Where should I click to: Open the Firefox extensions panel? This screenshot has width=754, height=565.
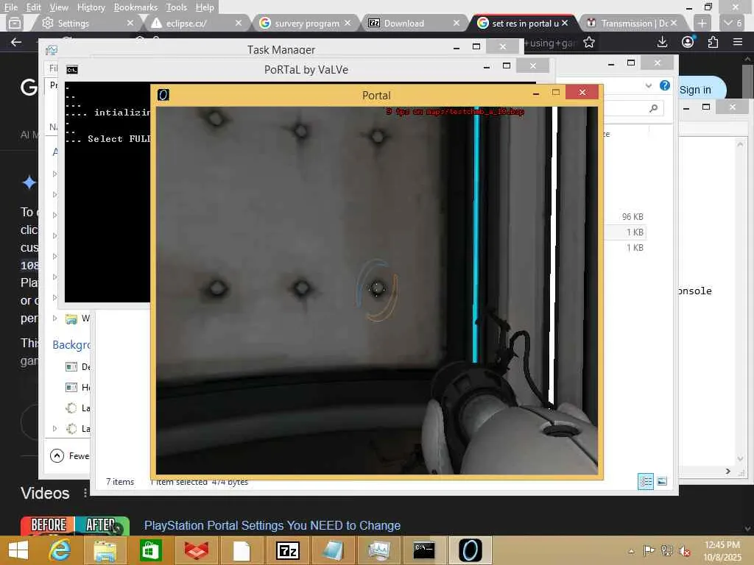tap(713, 42)
